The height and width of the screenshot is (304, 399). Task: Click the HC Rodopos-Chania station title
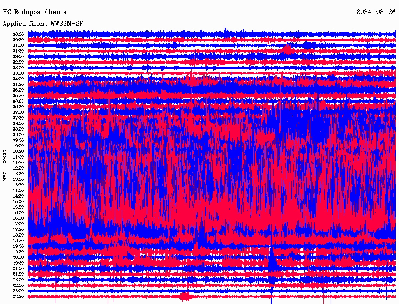pyautogui.click(x=35, y=12)
